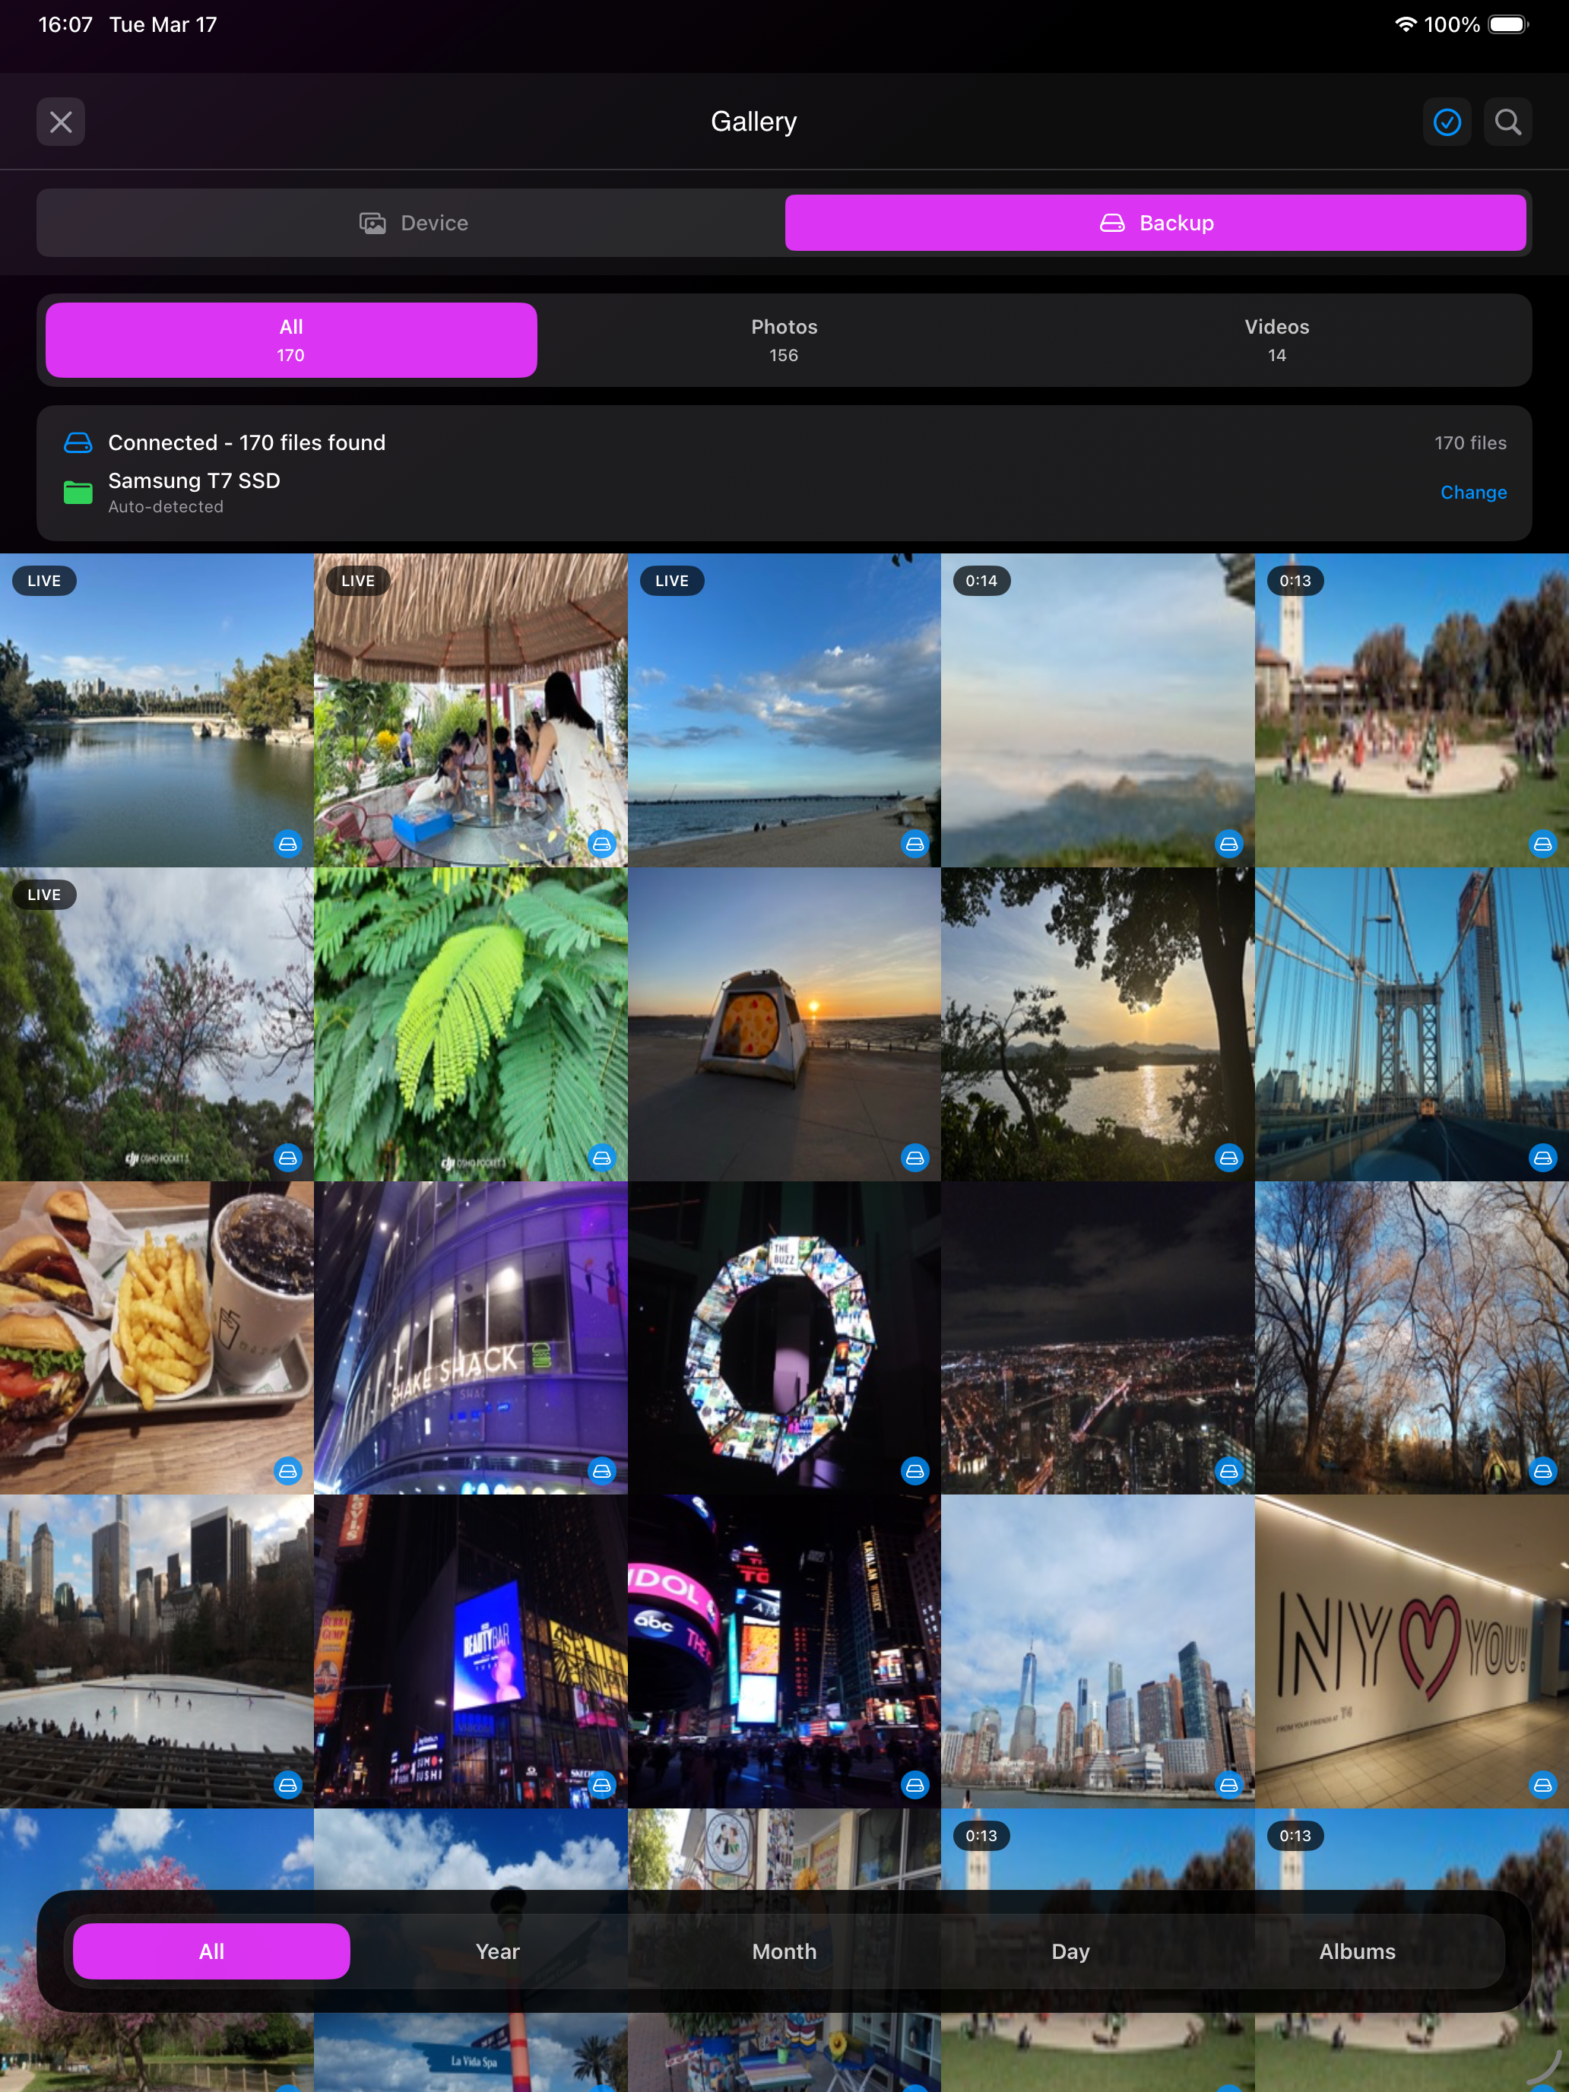This screenshot has width=1569, height=2092.
Task: Open the tent at sunset photo
Action: pos(784,1023)
